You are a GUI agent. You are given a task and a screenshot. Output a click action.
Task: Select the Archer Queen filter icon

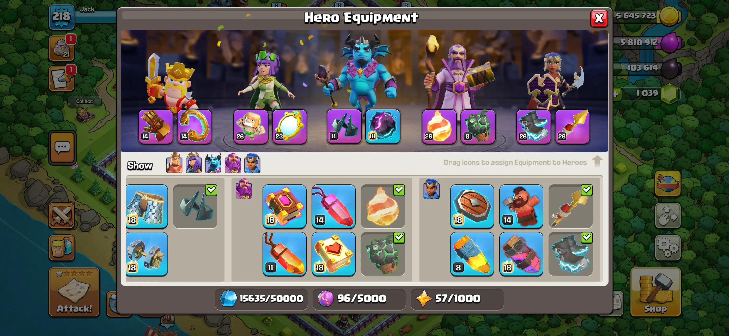[193, 163]
